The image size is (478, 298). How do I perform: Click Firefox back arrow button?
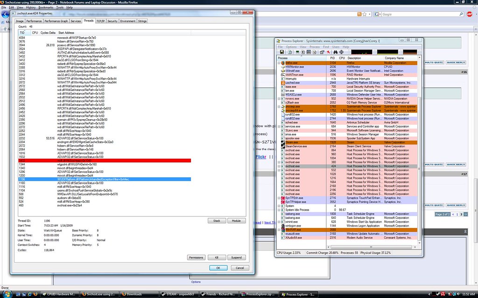(x=5, y=14)
